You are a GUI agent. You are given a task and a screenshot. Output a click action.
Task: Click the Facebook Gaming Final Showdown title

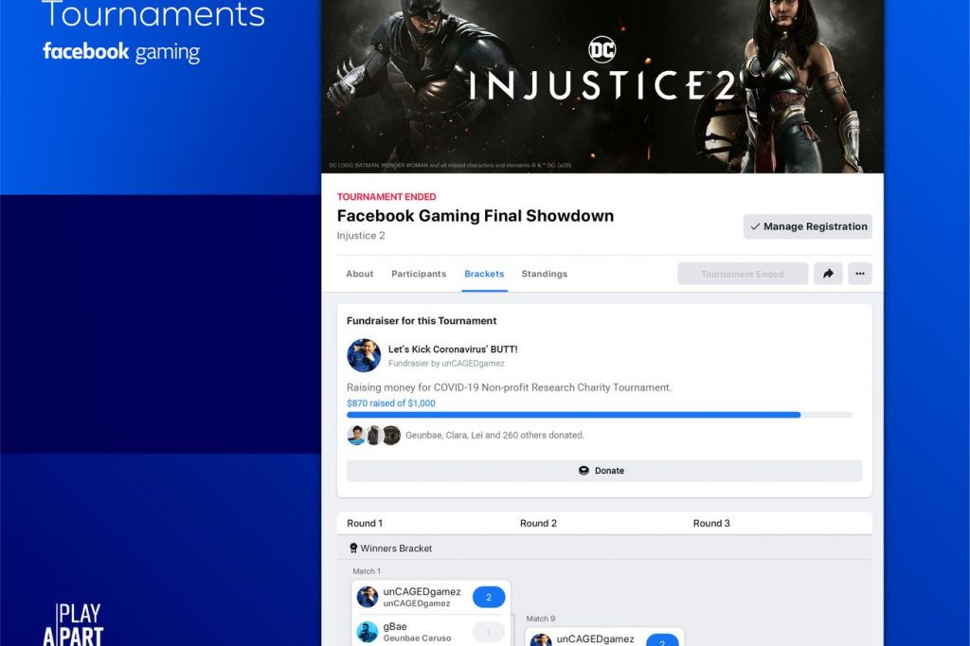click(476, 215)
